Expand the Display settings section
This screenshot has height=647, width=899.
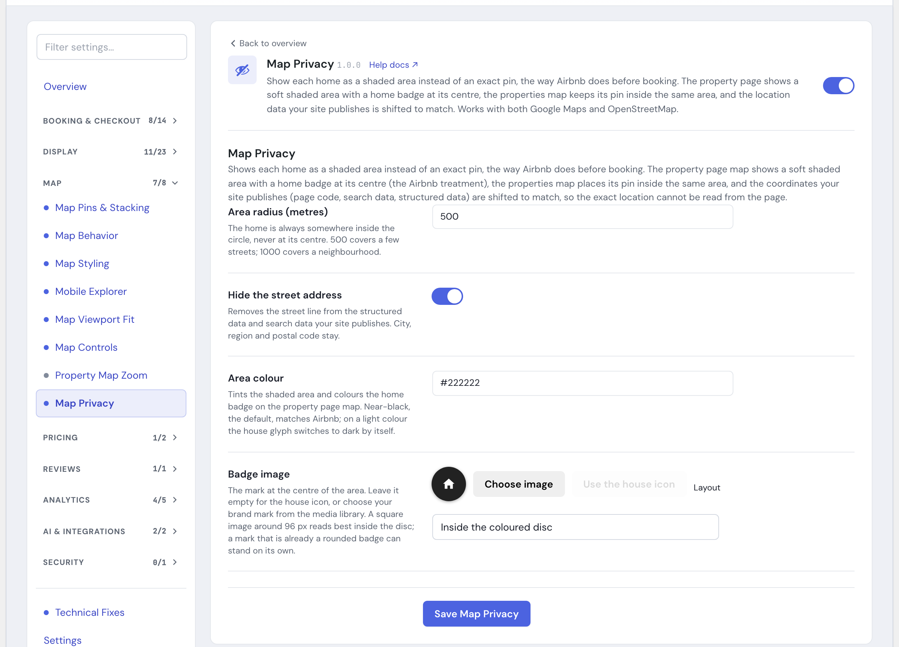pyautogui.click(x=111, y=152)
